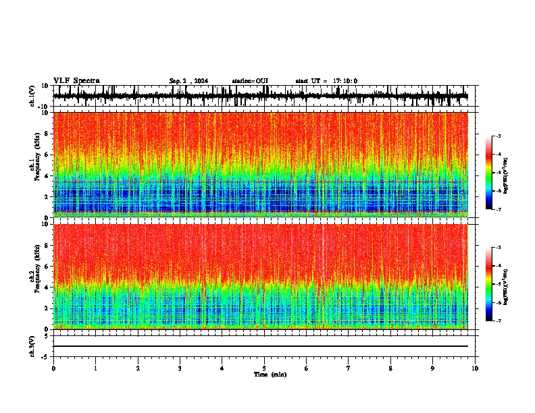Screen dimensions: 535x413
Task: Click the "8" kHz tick on ch.2 spectrogram
Action: [x=47, y=246]
